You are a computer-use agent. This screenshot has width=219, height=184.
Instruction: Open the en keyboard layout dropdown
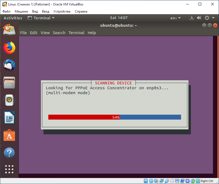(x=175, y=18)
